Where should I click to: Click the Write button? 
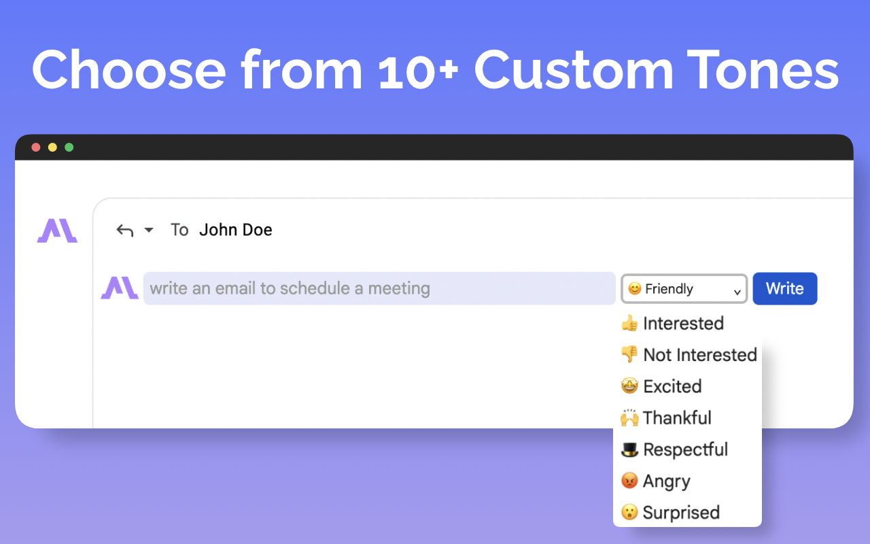785,288
